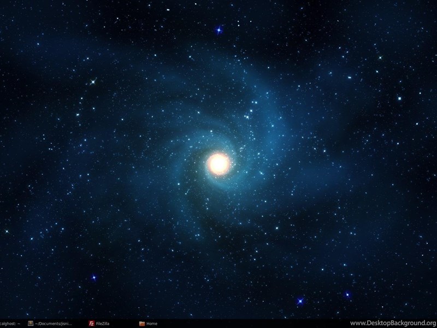Viewport: 437px width, 328px height.
Task: Click the blue star above the watermark's left end
Action: pyautogui.click(x=300, y=301)
